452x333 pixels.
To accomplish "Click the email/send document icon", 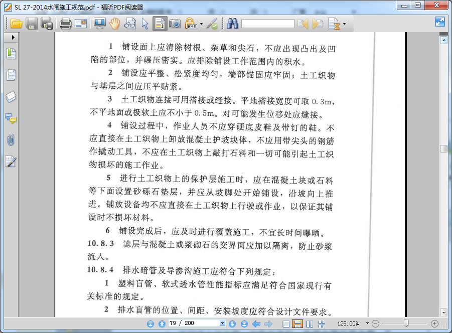I will 81,24.
